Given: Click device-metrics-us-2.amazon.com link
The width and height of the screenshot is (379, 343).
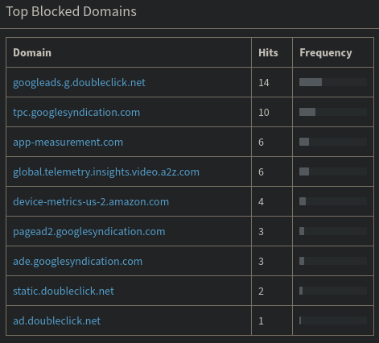Looking at the screenshot, I should 91,201.
